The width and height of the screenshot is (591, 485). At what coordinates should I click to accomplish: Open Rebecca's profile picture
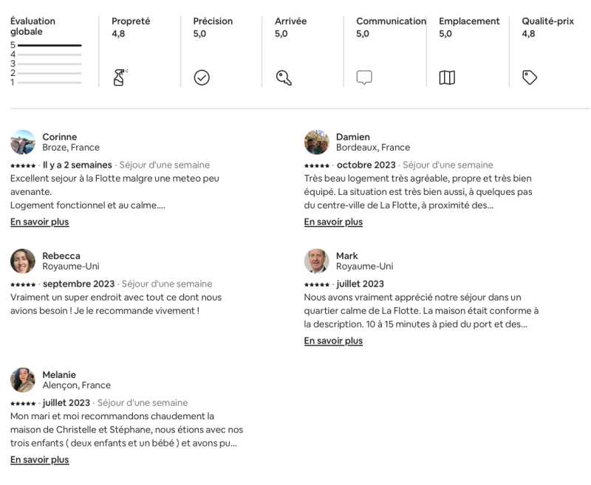pos(23,261)
